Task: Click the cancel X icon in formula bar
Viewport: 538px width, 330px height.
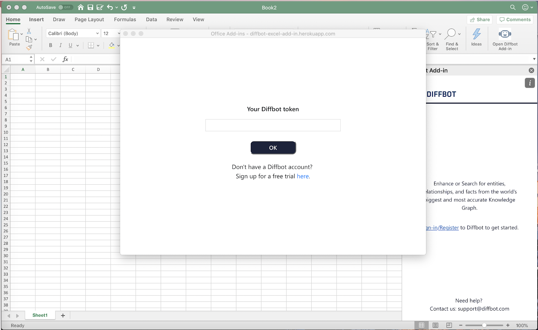Action: coord(42,59)
